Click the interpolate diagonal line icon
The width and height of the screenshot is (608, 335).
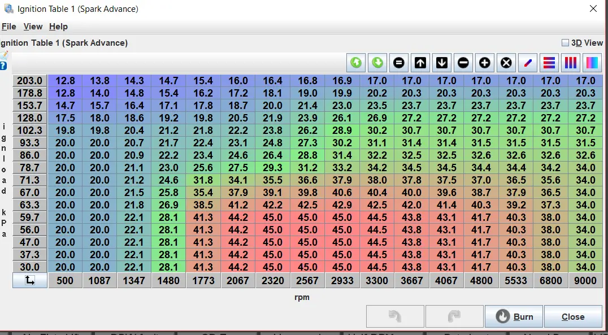click(527, 63)
